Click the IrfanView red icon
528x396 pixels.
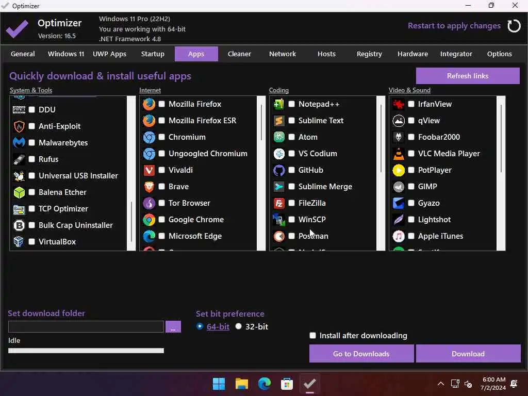[x=399, y=104]
